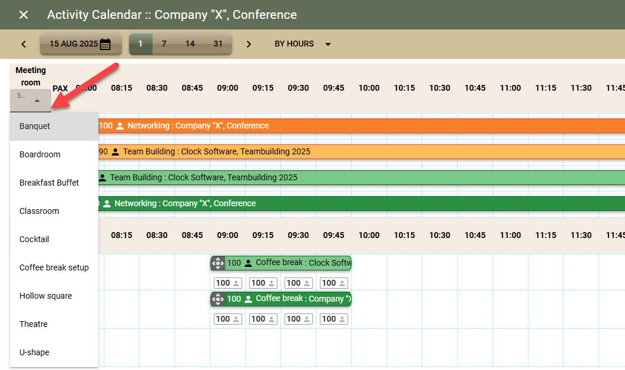Choose Coffee break setup option

[x=54, y=267]
